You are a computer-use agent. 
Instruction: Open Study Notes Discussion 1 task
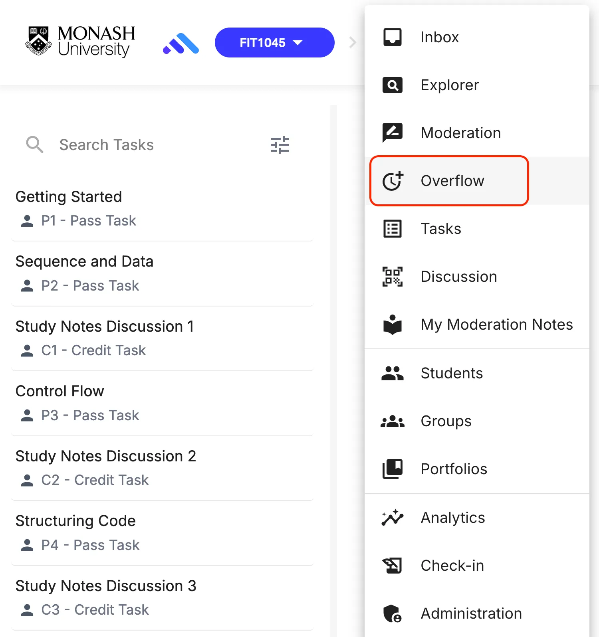[163, 338]
